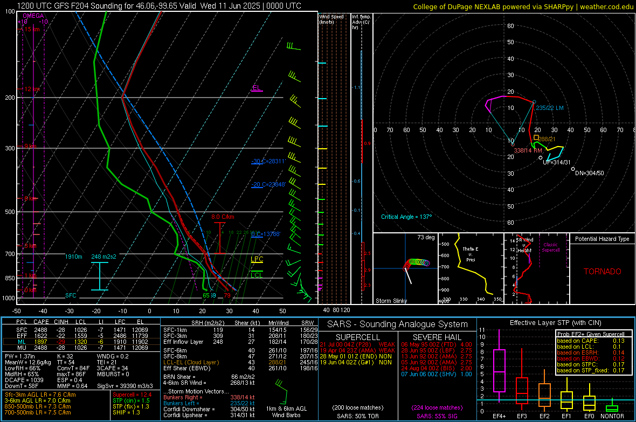Click the SFC-1km row in the SRH table
636x422 pixels.
pos(240,330)
